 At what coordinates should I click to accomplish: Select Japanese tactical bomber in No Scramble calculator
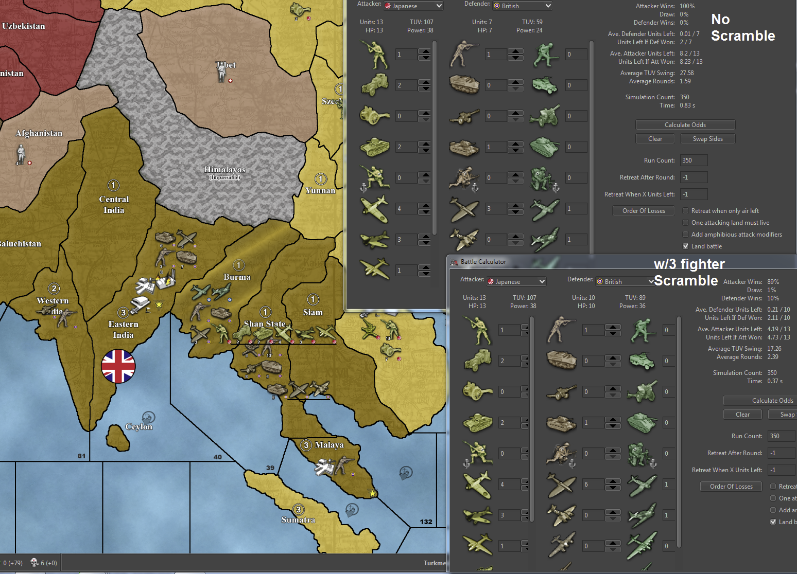point(374,240)
